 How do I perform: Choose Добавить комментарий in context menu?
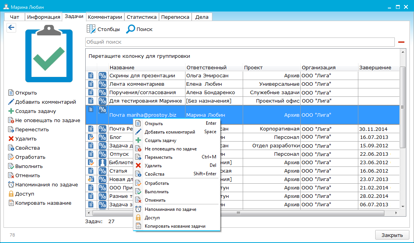point(176,132)
